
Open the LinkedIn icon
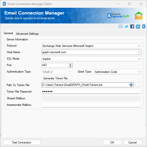(x=138, y=26)
